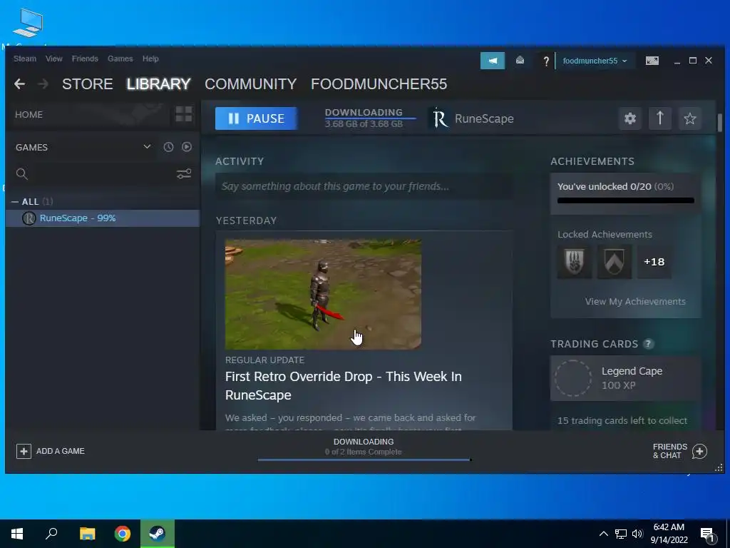Select RuneScape - 99% in library list
730x548 pixels.
pos(103,218)
